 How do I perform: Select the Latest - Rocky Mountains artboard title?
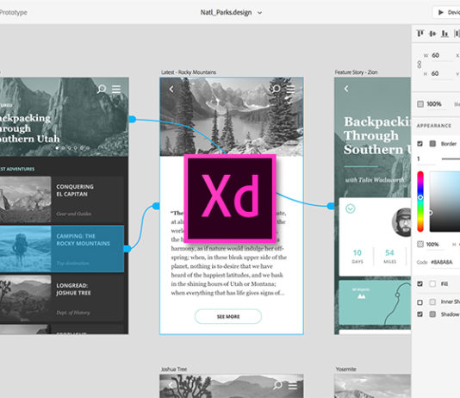click(189, 72)
